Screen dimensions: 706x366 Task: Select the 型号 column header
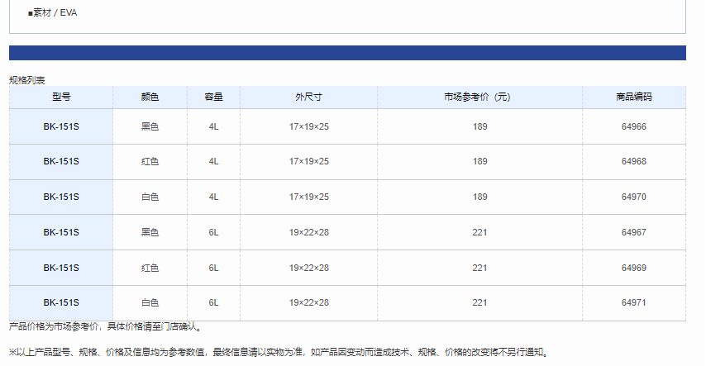coord(61,97)
